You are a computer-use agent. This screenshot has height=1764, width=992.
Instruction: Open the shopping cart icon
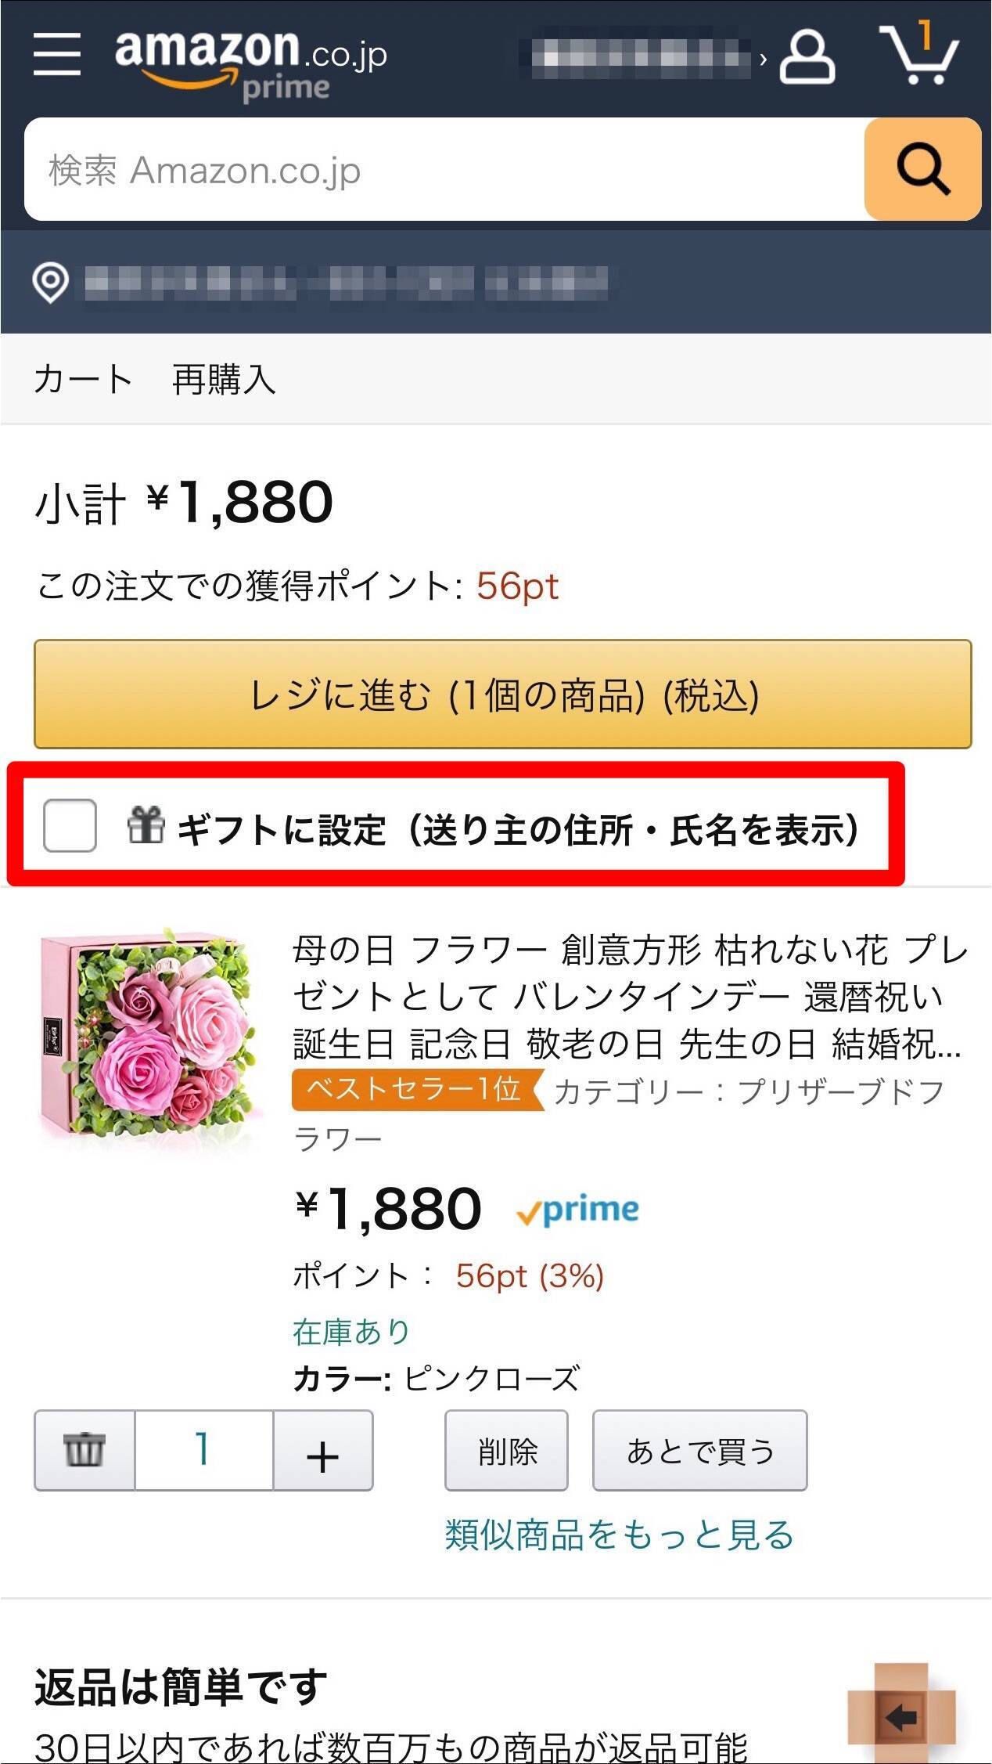pos(918,55)
